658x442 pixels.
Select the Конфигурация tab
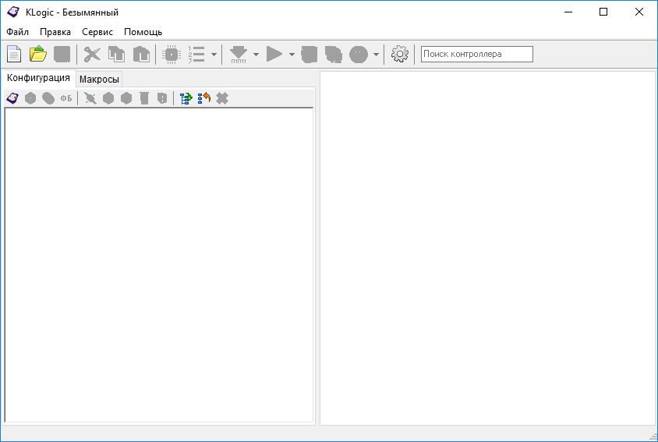(x=38, y=78)
